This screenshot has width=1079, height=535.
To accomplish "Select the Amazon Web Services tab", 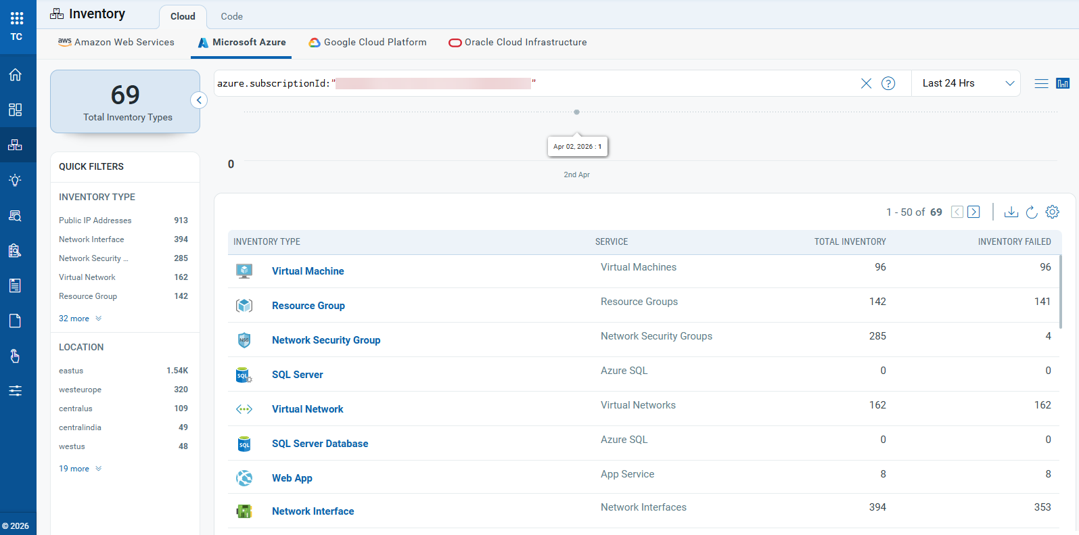I will coord(116,42).
